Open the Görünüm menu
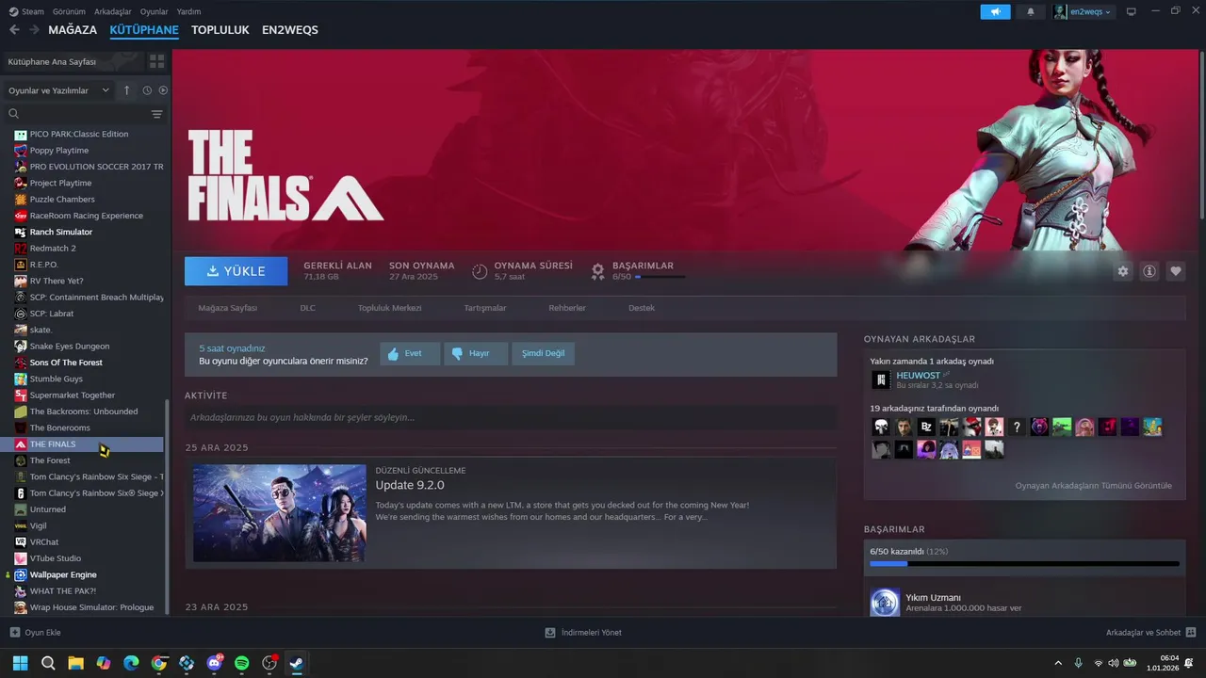 [69, 11]
